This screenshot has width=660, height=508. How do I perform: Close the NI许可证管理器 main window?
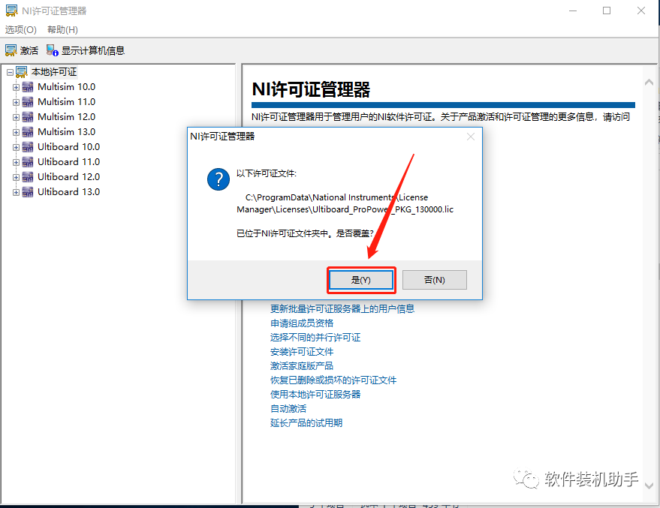click(641, 11)
